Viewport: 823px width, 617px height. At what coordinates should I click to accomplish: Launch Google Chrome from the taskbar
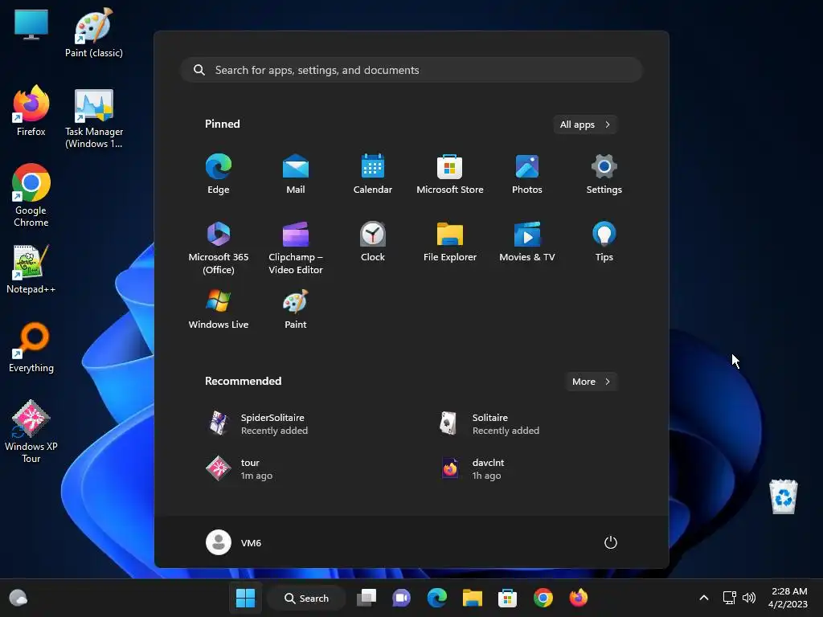[x=543, y=598]
